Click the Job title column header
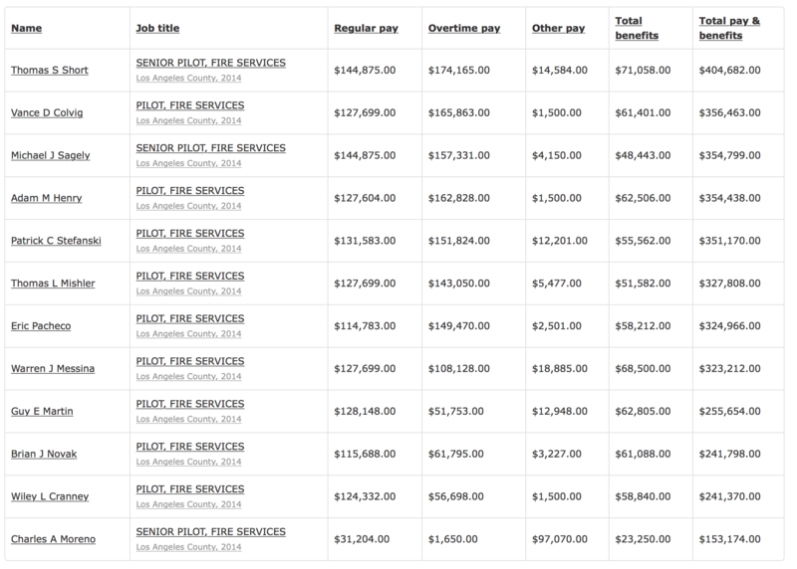The width and height of the screenshot is (797, 569). pyautogui.click(x=157, y=28)
